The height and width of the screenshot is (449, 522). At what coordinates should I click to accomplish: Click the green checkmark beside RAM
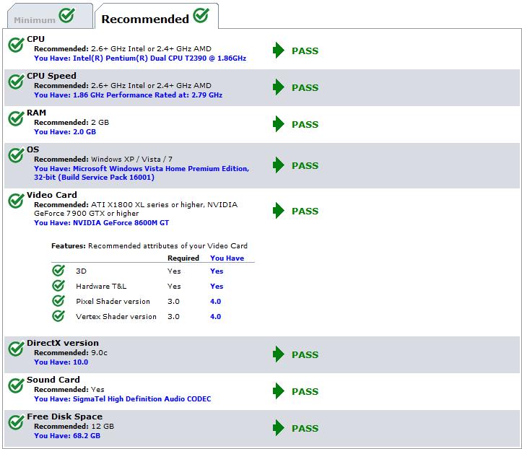16,118
